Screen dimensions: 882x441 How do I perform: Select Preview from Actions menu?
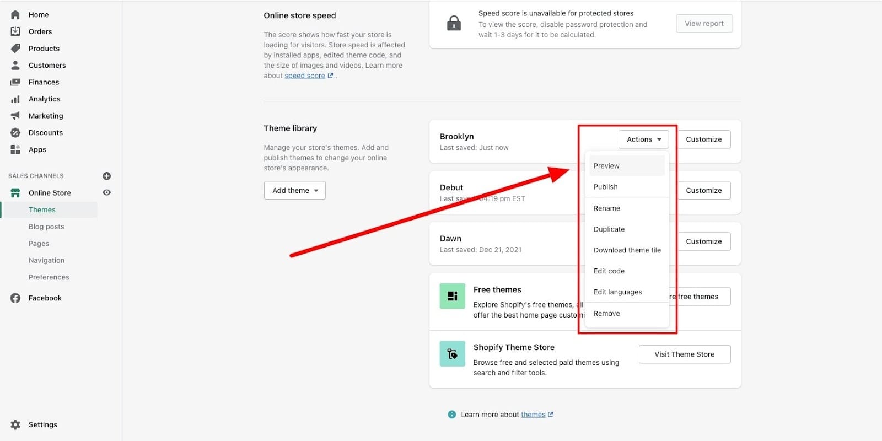627,166
